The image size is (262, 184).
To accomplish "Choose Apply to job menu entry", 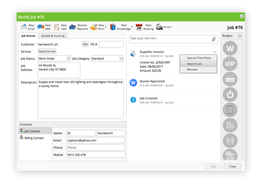I will [198, 64].
